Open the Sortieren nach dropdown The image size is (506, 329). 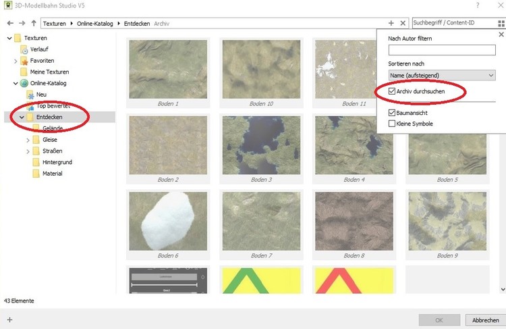[x=442, y=75]
